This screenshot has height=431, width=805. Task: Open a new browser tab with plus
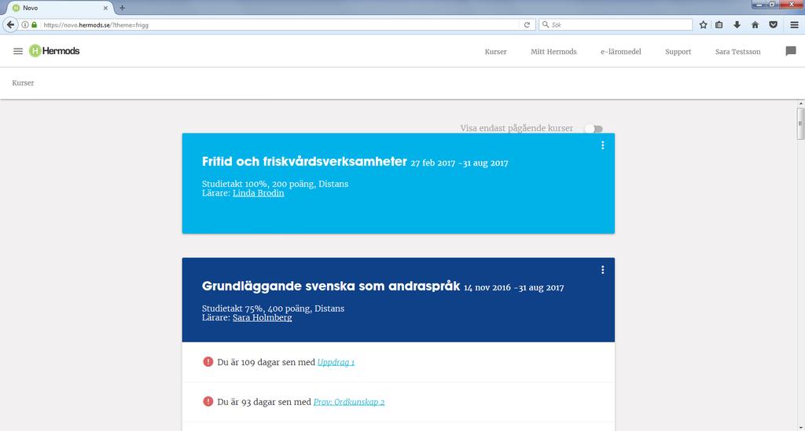click(x=122, y=8)
